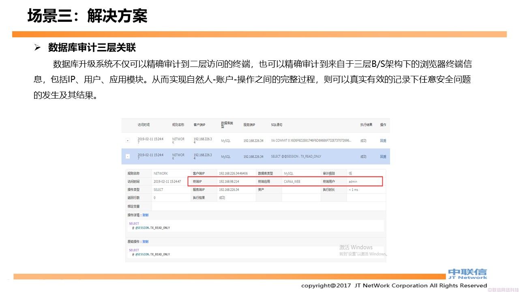Click the 服务端IP column header
The width and height of the screenshot is (519, 292).
[249, 125]
